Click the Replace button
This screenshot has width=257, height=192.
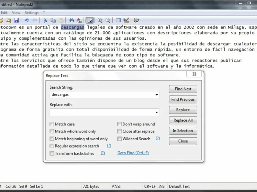(183, 110)
